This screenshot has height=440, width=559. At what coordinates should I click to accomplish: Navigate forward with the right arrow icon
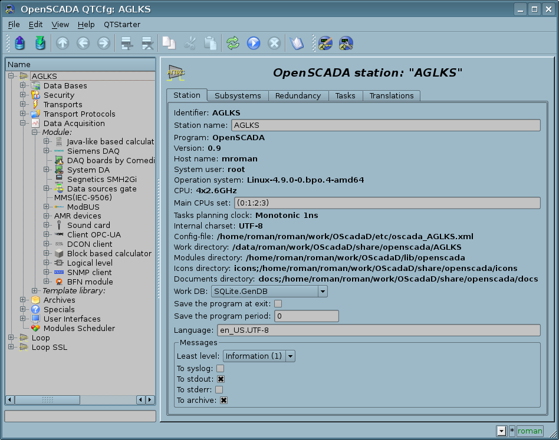point(104,44)
